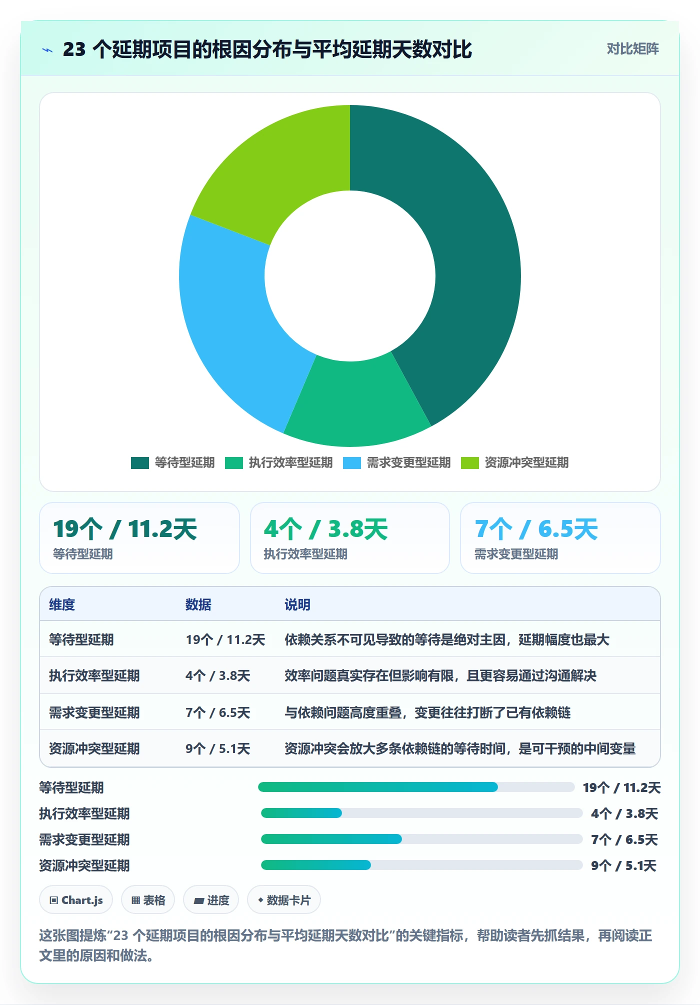Click the 资源冲突型延期 progress bar

421,865
